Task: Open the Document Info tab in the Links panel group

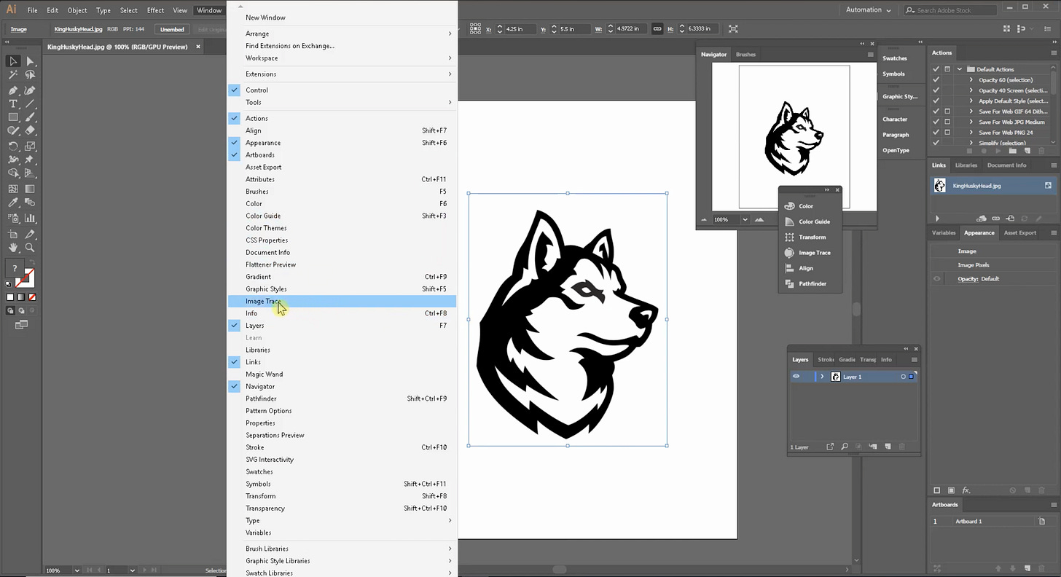Action: coord(1006,165)
